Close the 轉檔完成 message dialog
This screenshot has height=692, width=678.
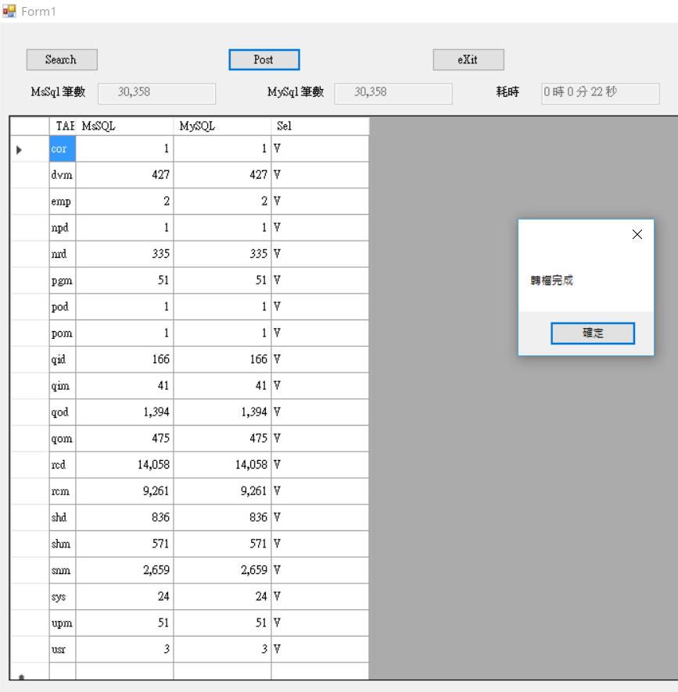tap(637, 234)
